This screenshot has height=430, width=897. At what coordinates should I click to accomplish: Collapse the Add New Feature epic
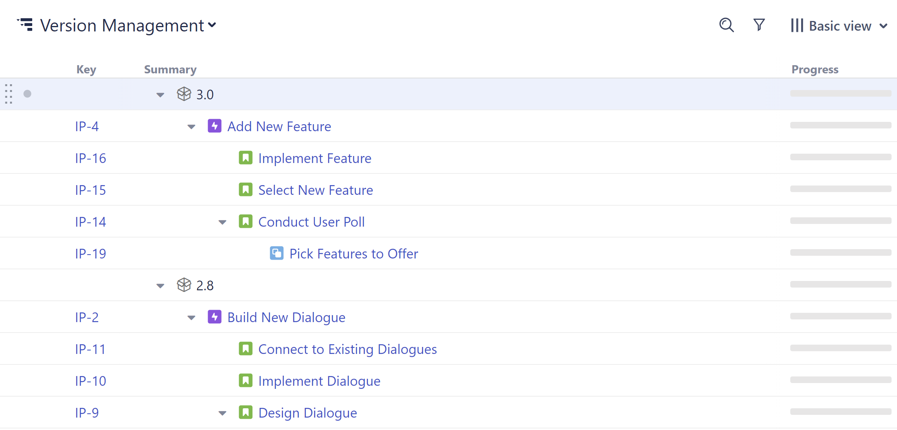pos(191,127)
